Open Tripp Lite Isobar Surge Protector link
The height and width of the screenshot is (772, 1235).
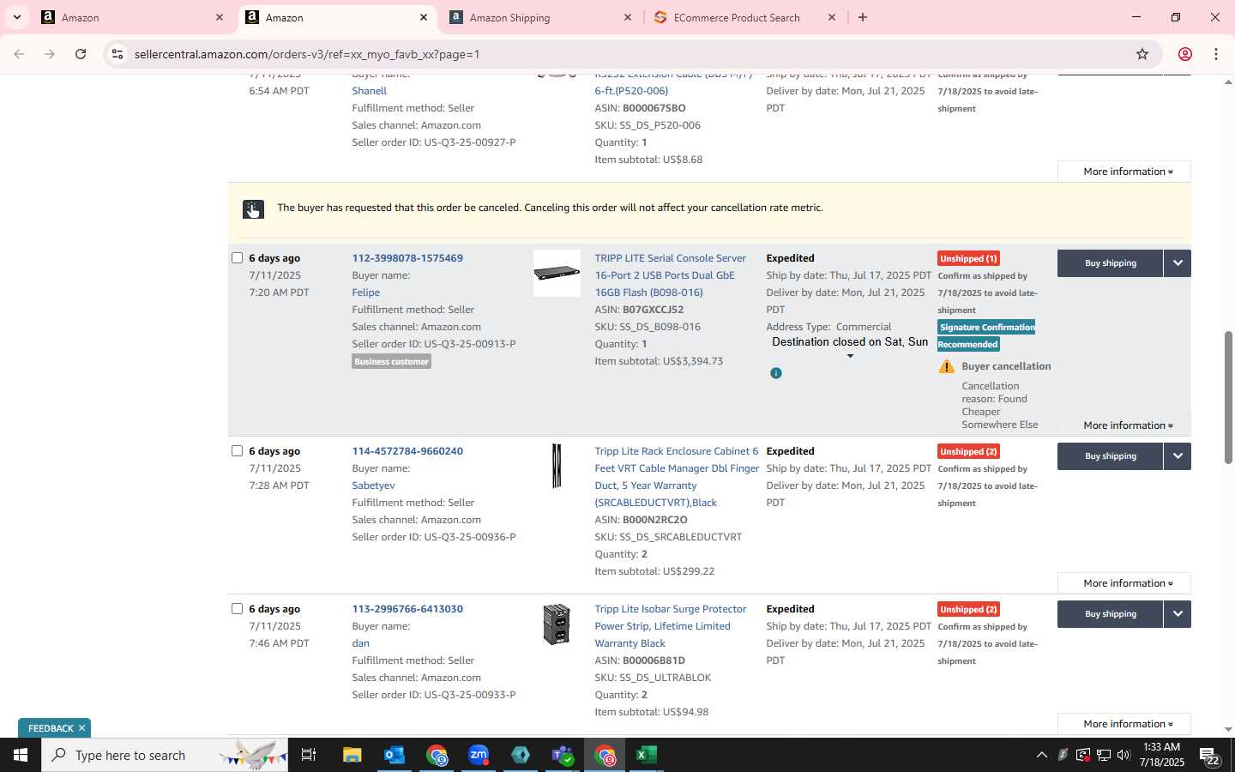point(670,626)
